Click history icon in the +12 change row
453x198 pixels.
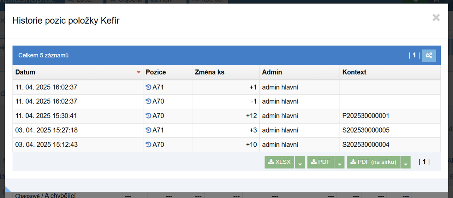point(148,116)
